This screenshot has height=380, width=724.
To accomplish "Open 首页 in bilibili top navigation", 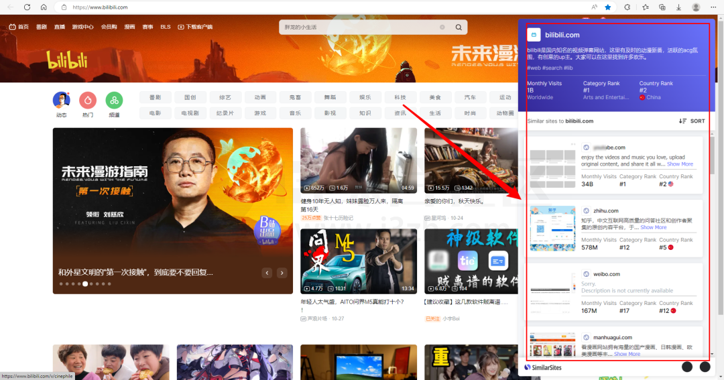I will 19,27.
